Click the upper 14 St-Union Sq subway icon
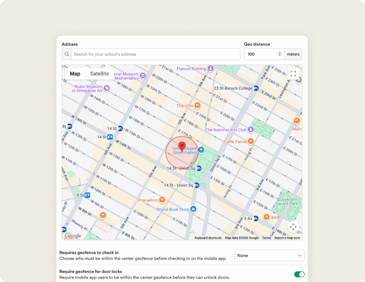This screenshot has height=282, width=365. 199,168
